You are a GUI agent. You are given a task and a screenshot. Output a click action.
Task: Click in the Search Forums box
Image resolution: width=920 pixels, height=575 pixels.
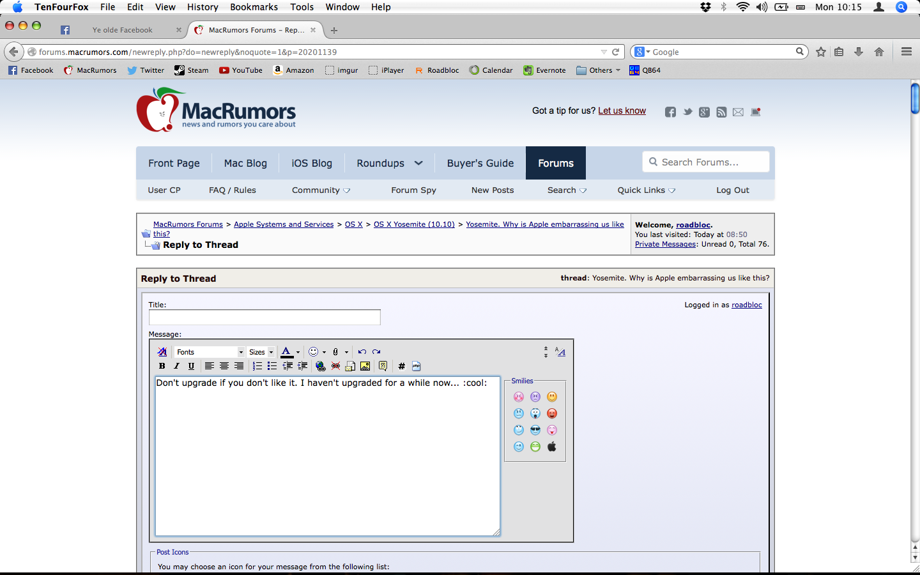click(706, 162)
